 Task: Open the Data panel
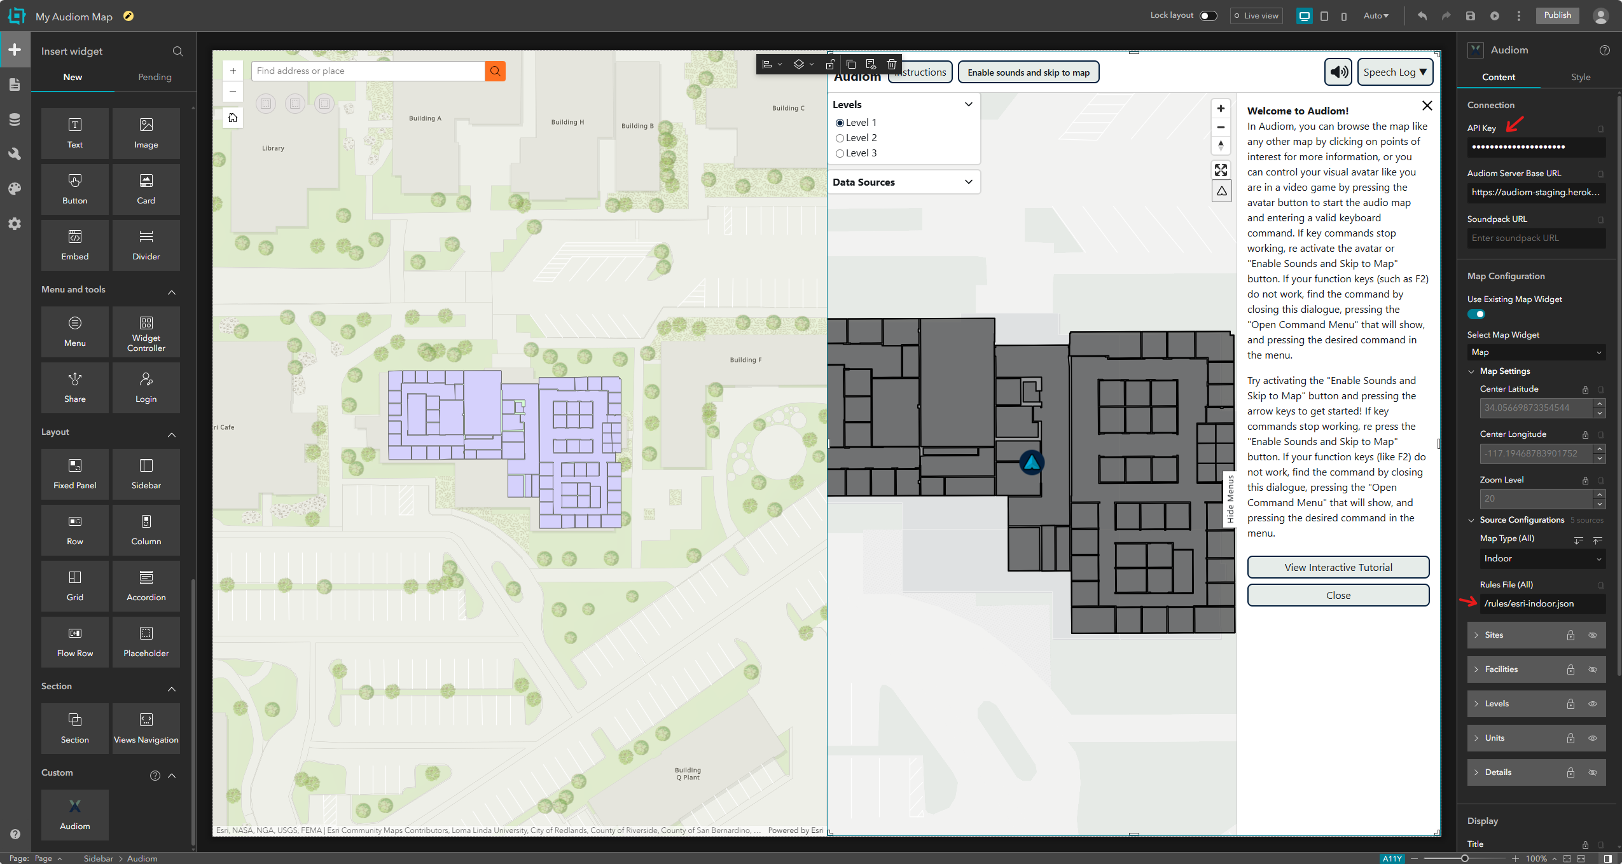point(14,120)
